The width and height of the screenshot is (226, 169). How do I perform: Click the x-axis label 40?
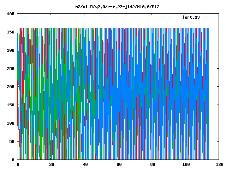85,164
